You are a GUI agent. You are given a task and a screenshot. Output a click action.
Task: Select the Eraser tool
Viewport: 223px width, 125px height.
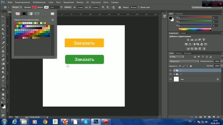coord(3,60)
